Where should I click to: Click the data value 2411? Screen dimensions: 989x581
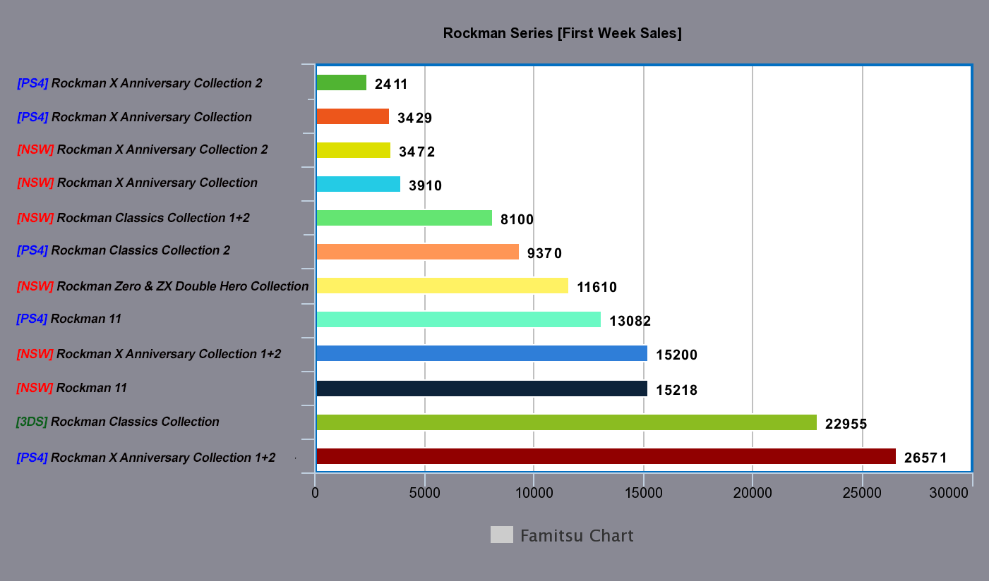coord(391,85)
